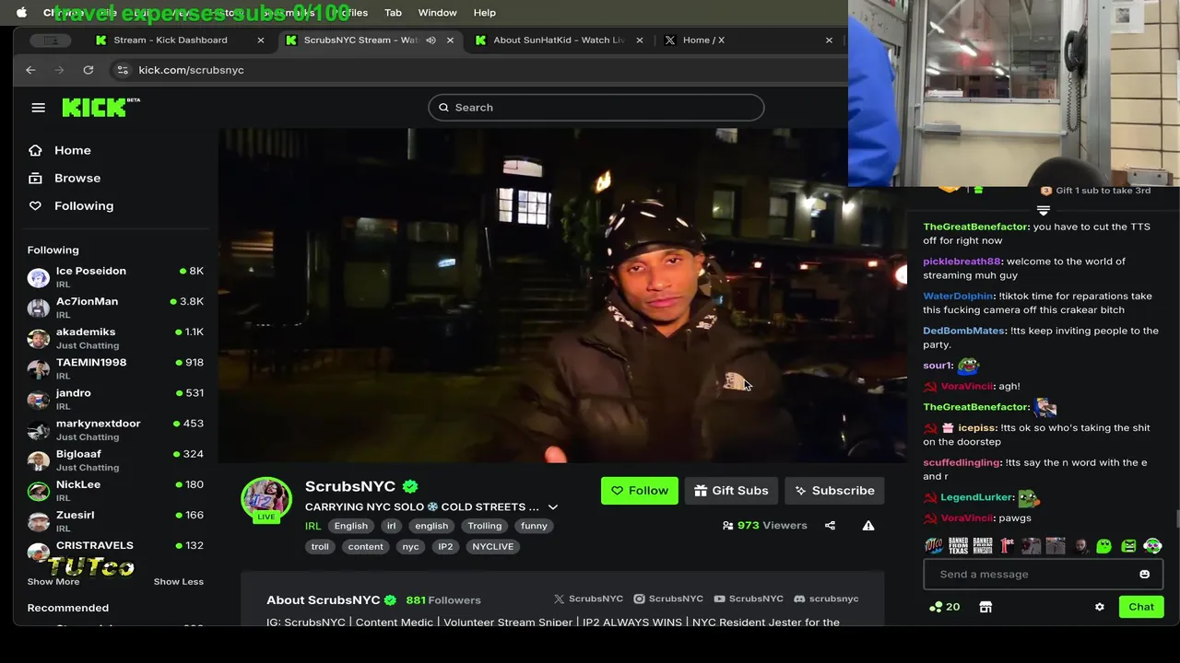The height and width of the screenshot is (663, 1180).
Task: Click the Kick search field
Action: [596, 108]
